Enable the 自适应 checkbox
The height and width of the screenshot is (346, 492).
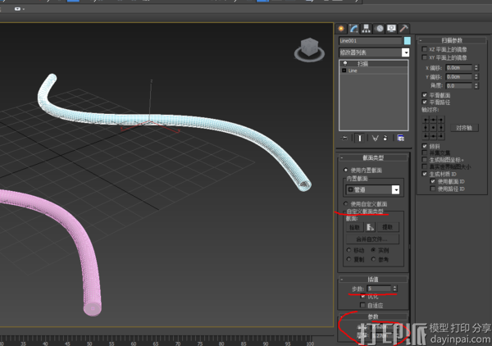click(362, 305)
